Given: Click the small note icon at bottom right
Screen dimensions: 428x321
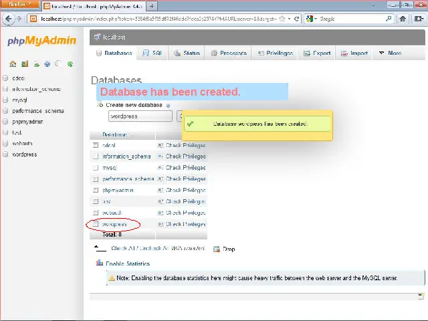Looking at the screenshot, I should click(x=421, y=296).
